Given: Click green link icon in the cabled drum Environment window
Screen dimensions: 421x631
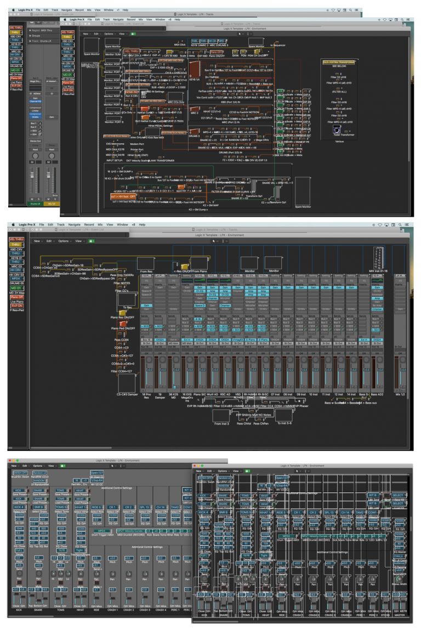Looking at the screenshot, I should pyautogui.click(x=247, y=471).
